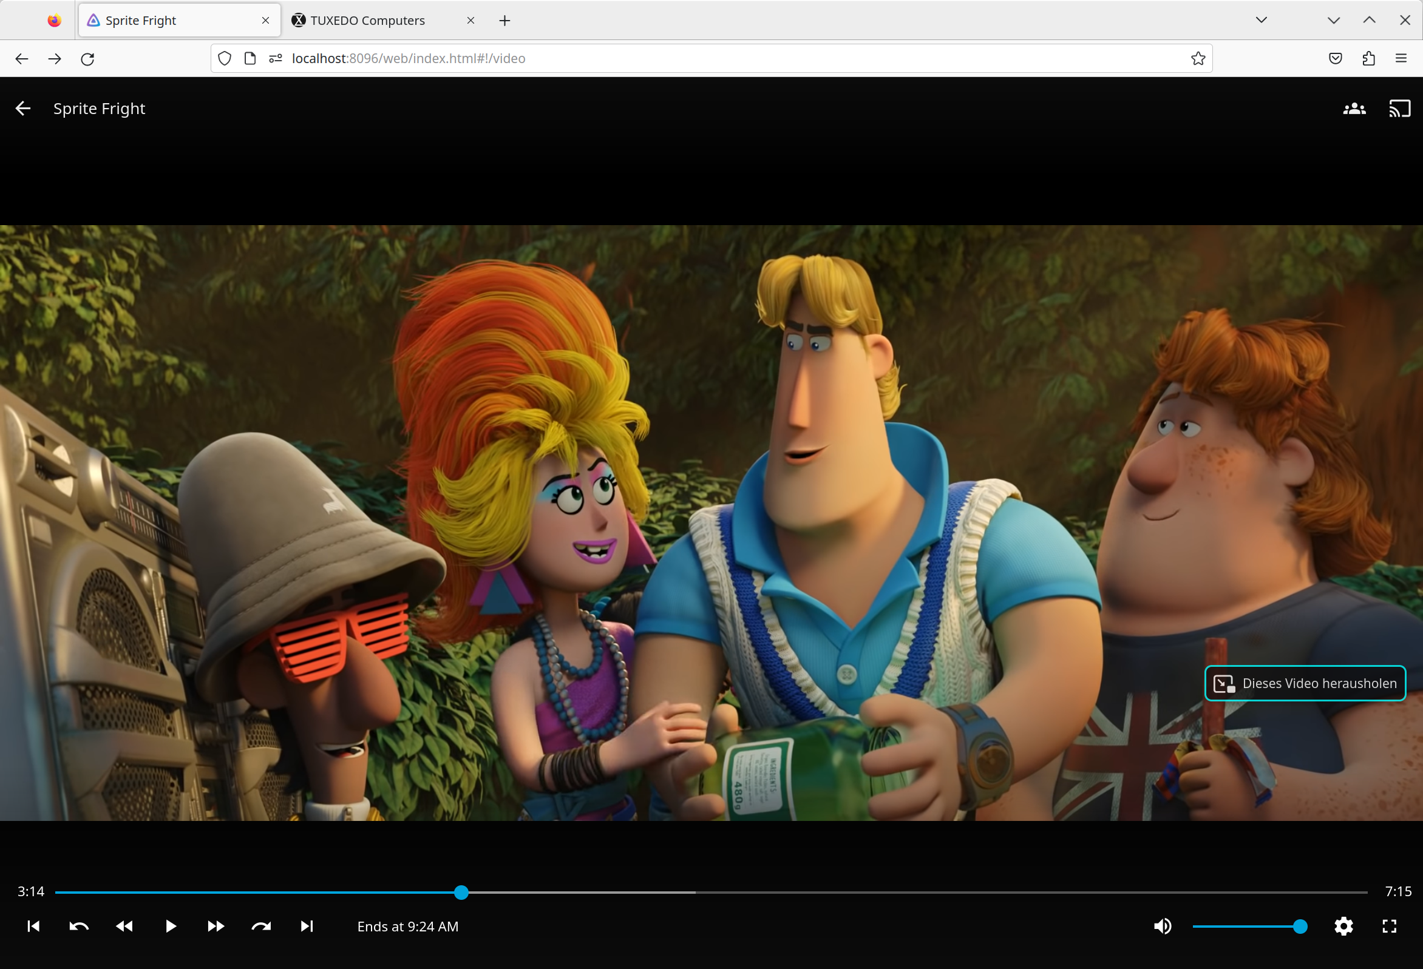Viewport: 1423px width, 969px height.
Task: Go back from the Sprite Fright player
Action: click(x=22, y=109)
